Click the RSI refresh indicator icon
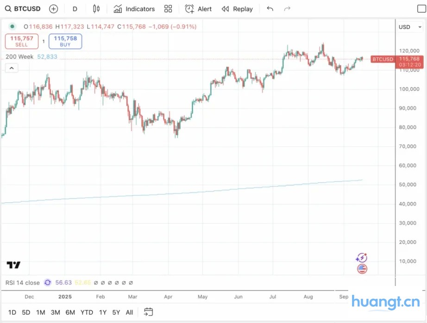 (47, 282)
